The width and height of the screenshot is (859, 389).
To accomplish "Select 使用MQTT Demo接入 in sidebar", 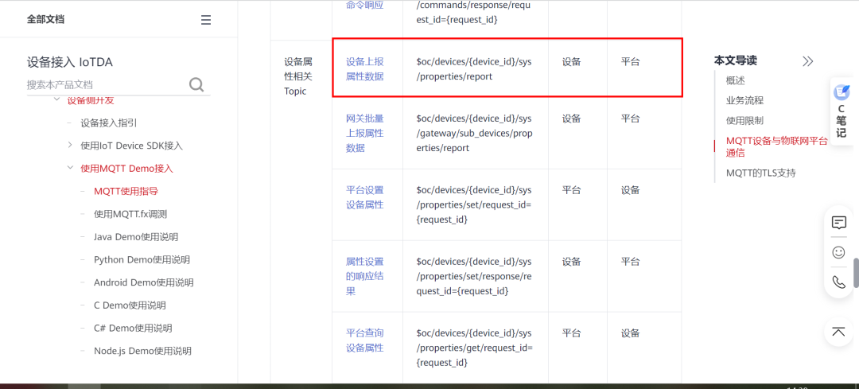I will (x=126, y=169).
